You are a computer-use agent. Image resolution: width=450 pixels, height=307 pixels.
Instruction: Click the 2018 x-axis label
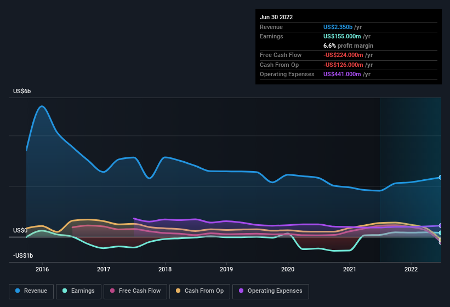pyautogui.click(x=165, y=269)
